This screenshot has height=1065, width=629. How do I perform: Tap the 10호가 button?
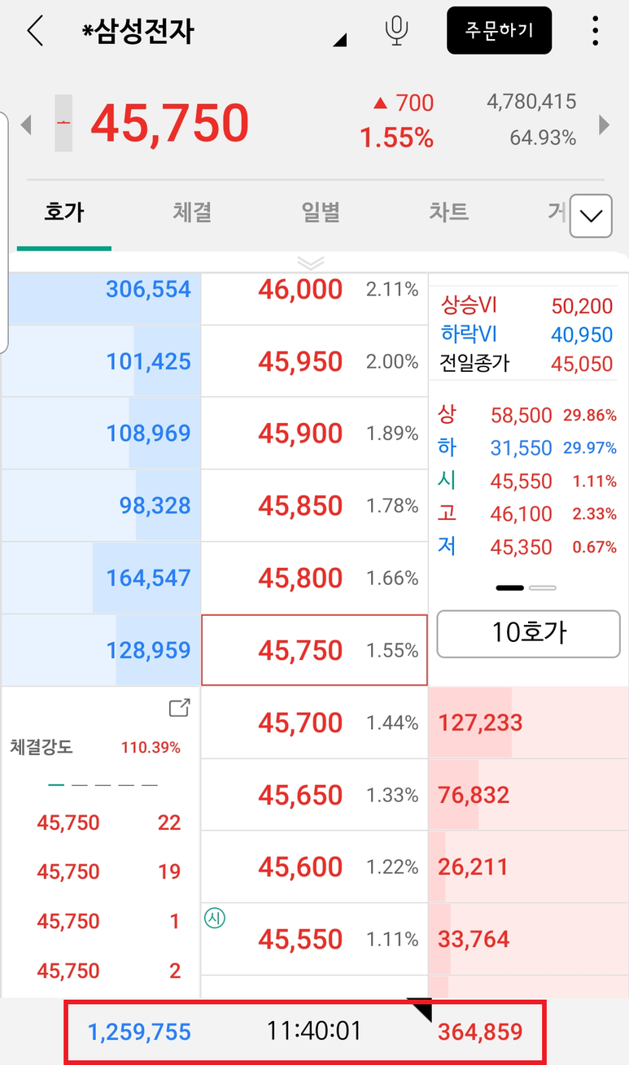click(529, 633)
